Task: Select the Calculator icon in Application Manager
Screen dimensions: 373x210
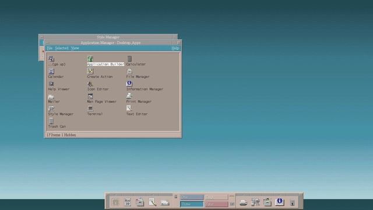Action: pos(129,58)
